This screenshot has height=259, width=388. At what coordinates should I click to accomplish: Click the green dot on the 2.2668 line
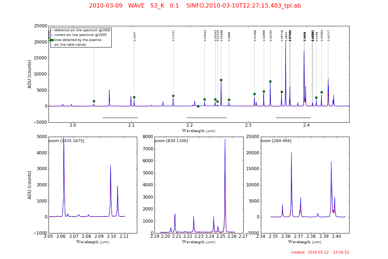tap(229, 100)
